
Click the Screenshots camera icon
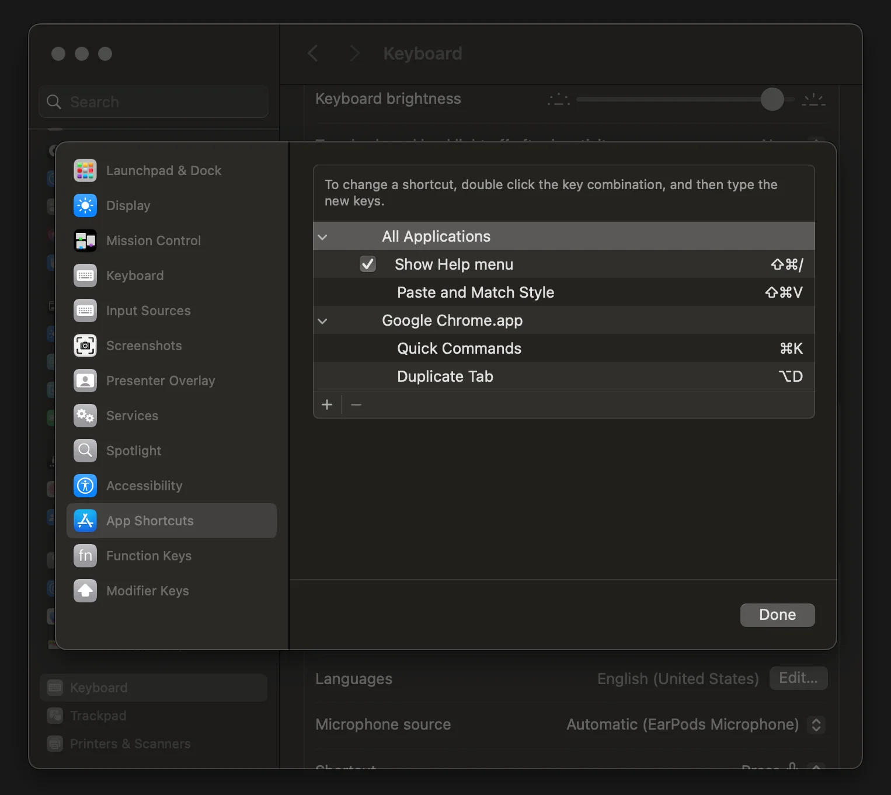coord(85,346)
